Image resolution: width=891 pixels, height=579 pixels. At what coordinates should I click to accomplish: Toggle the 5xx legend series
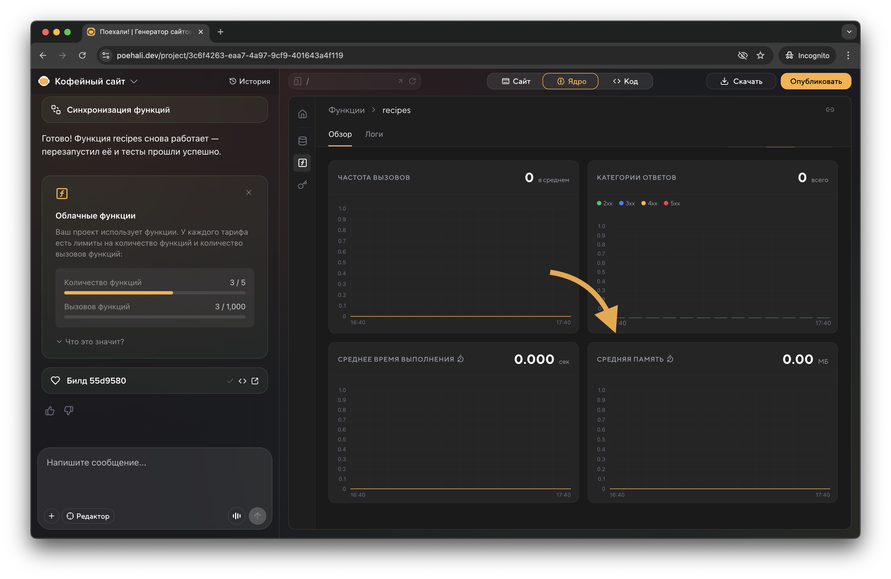(x=672, y=203)
